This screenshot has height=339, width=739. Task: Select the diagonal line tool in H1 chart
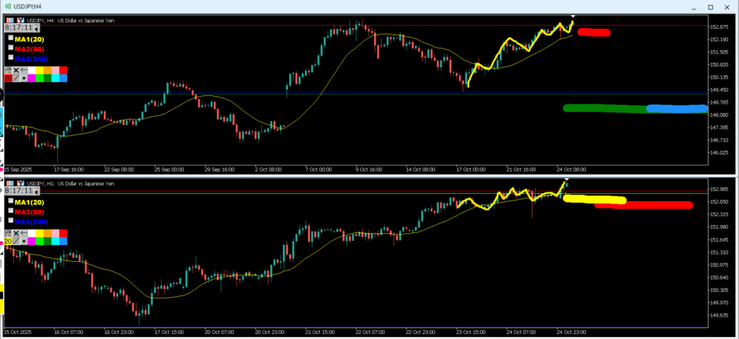point(16,242)
